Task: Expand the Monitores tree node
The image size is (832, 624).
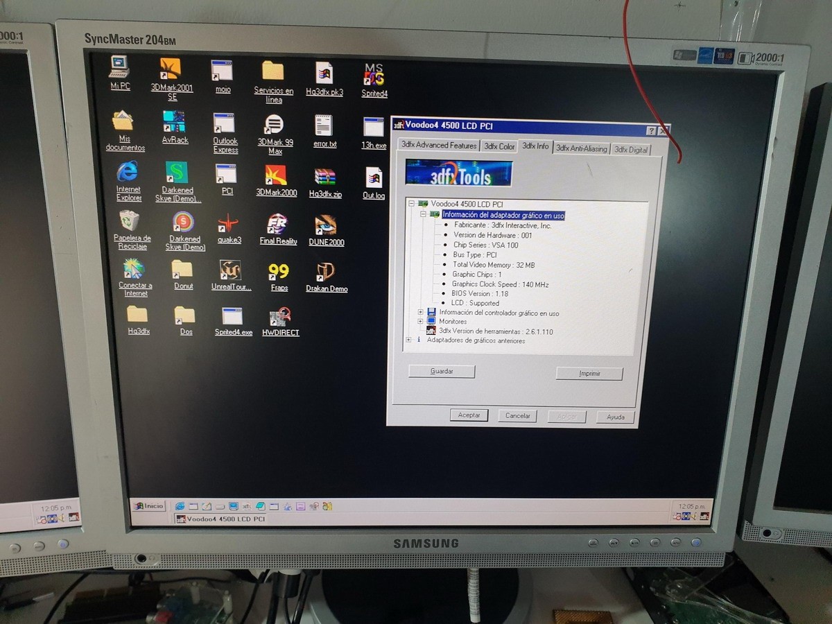Action: point(421,321)
